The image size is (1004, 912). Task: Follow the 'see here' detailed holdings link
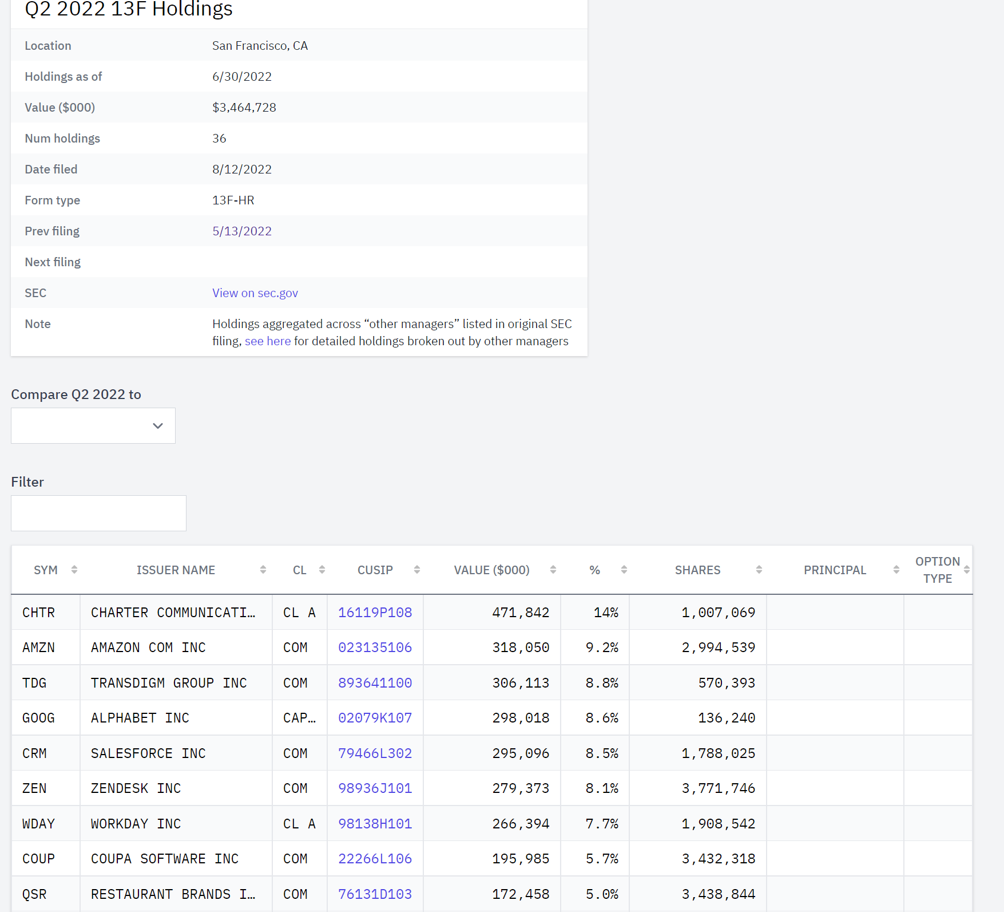tap(268, 341)
